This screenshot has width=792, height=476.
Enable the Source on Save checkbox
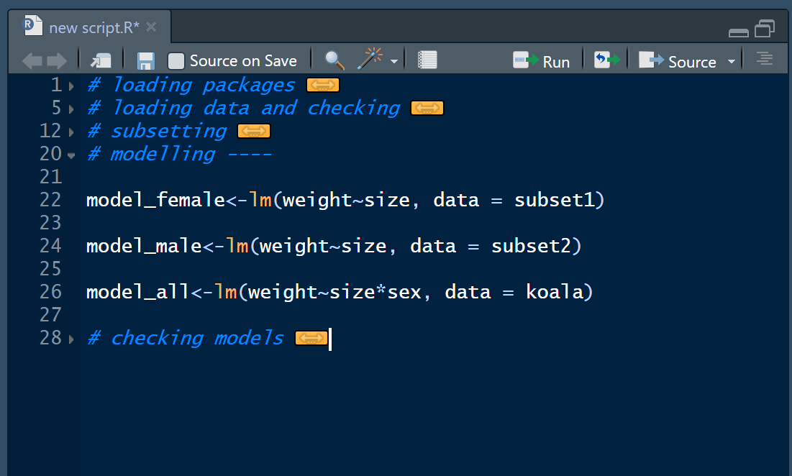[176, 61]
